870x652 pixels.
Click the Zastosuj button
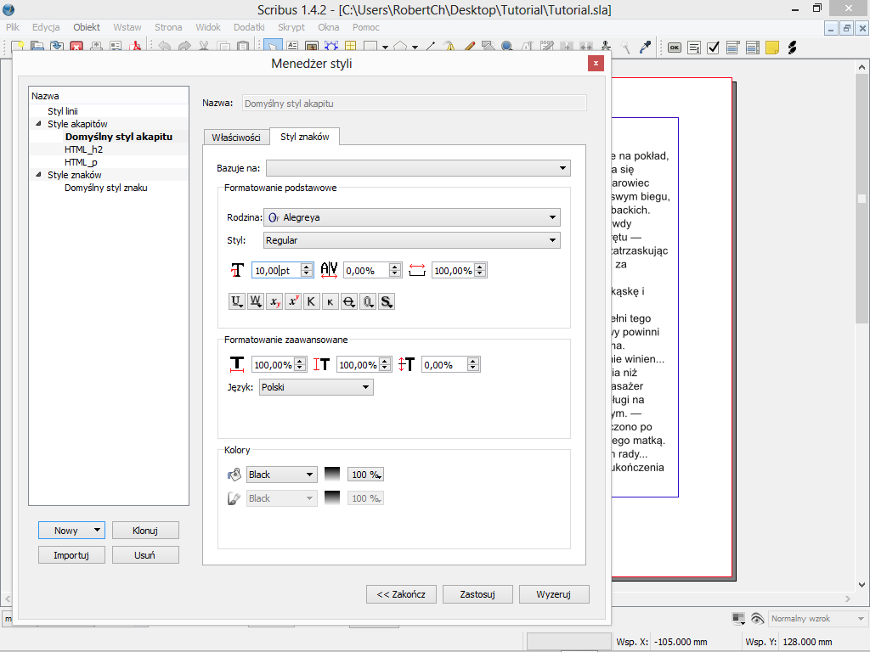[x=477, y=593]
